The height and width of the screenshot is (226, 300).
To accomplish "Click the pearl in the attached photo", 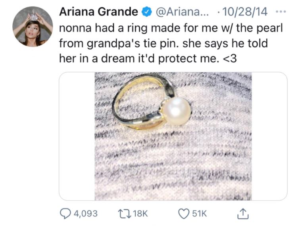I will point(177,111).
